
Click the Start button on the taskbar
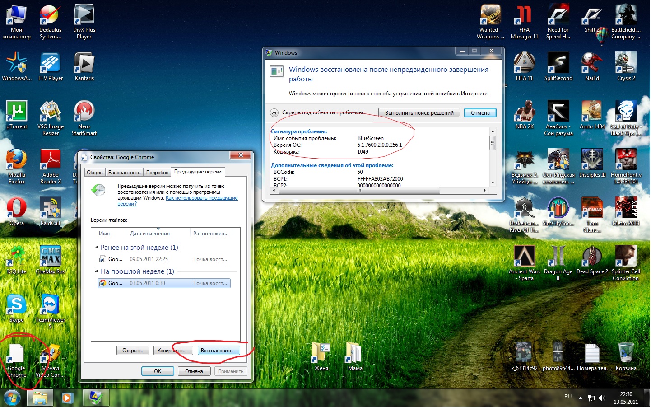[x=12, y=398]
